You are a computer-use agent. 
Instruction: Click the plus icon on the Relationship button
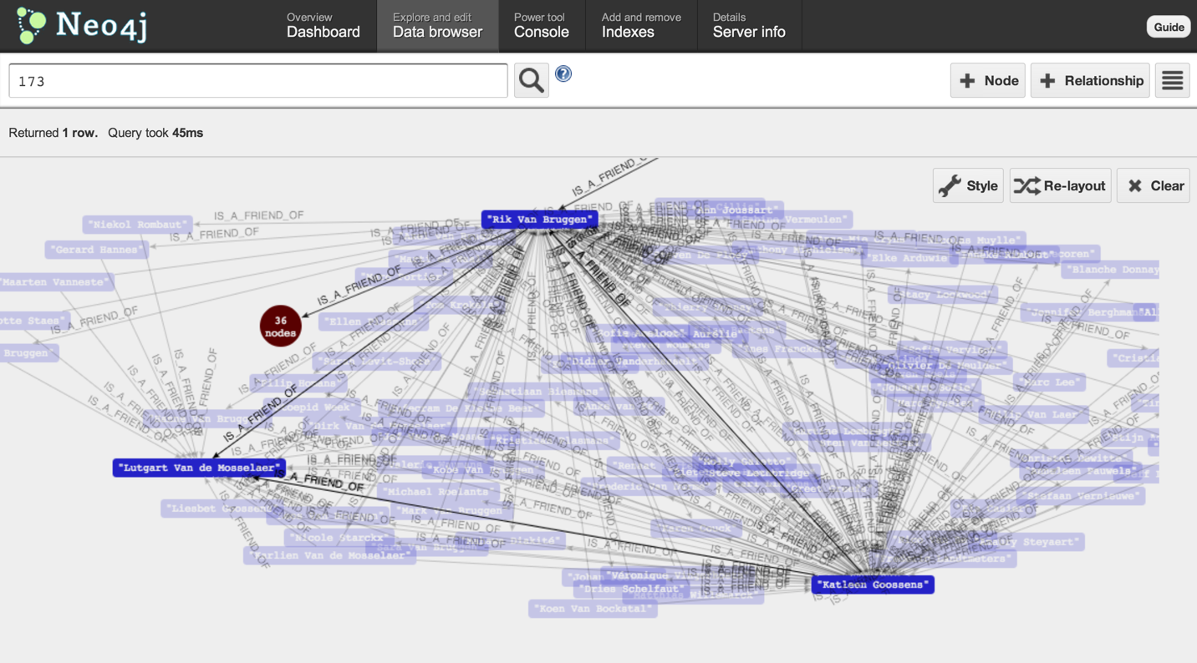pos(1048,80)
